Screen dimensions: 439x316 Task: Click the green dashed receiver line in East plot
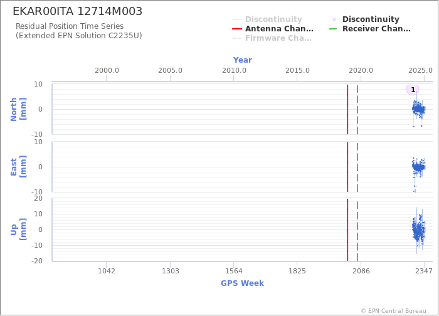click(x=357, y=167)
